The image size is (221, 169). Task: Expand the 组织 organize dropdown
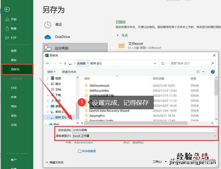pyautogui.click(x=51, y=72)
